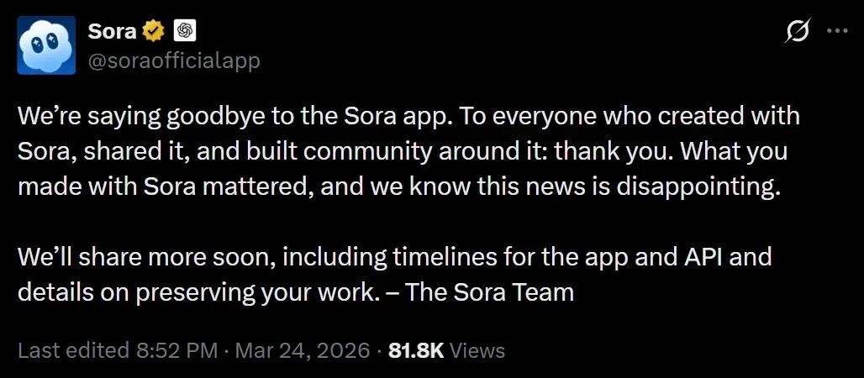
Task: Open the Sora profile avatar
Action: (x=47, y=45)
